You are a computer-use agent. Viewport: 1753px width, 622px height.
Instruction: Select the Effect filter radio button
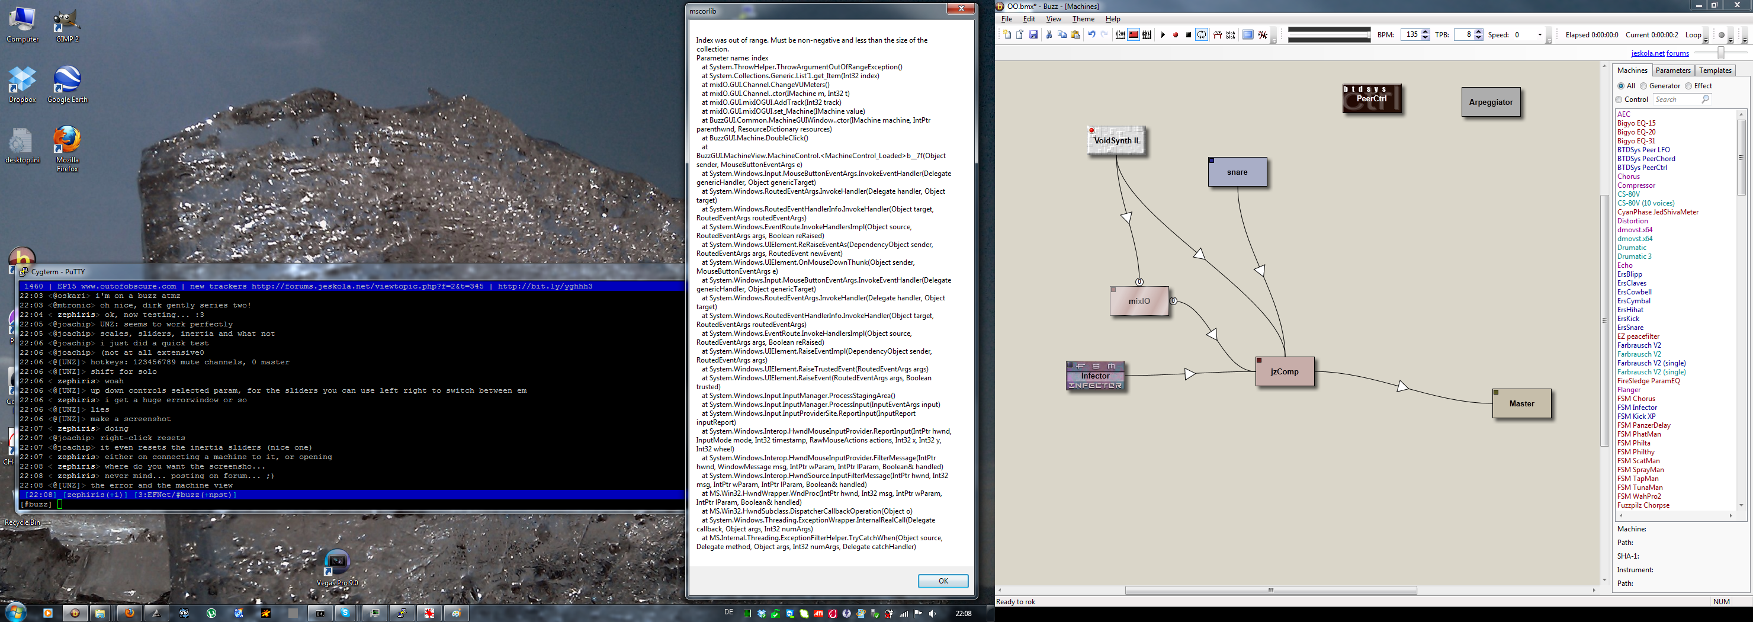[x=1688, y=86]
